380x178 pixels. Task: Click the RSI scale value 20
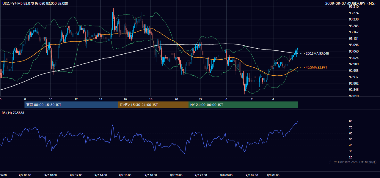pyautogui.click(x=351, y=157)
